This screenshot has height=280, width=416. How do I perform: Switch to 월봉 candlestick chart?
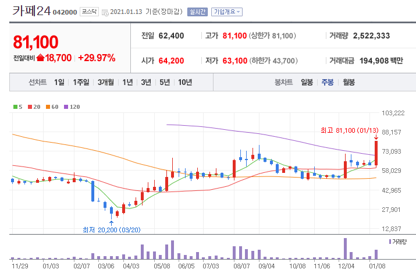pos(349,82)
